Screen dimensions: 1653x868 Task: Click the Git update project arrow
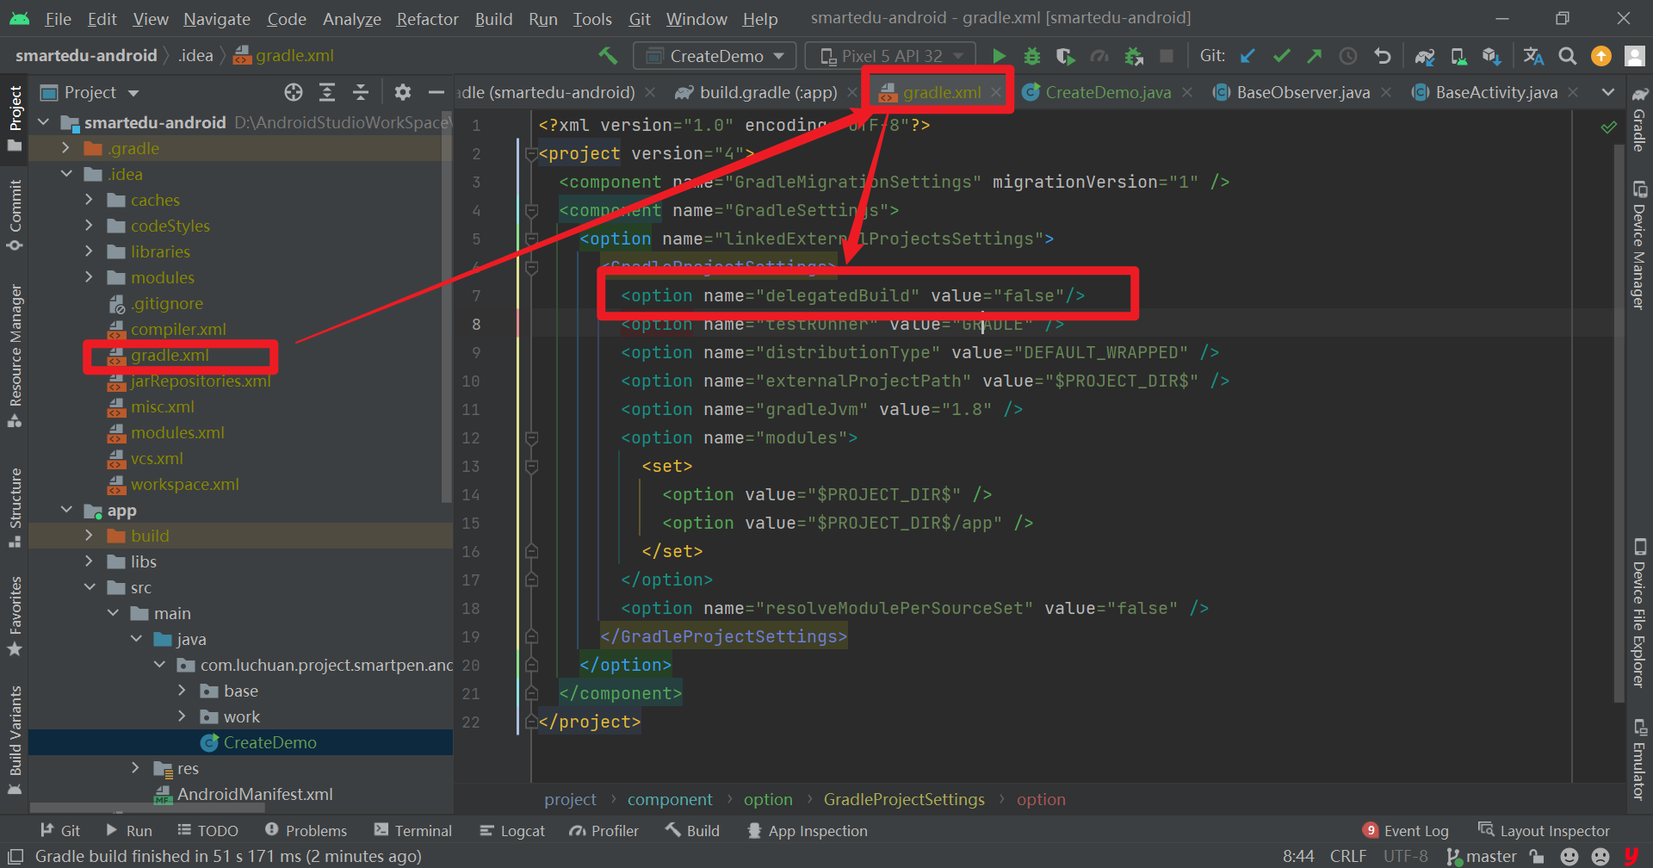click(1247, 56)
